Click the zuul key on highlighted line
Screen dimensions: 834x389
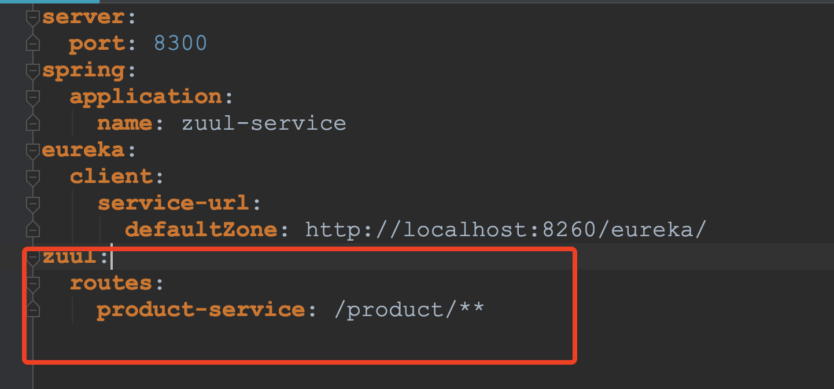(69, 257)
